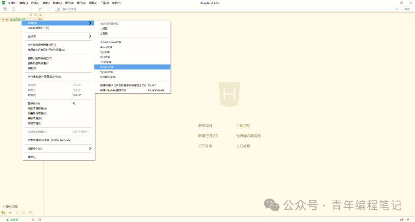This screenshot has height=222, width=415.
Task: Open the binoculars search tab in sidebar
Action: coord(10,213)
